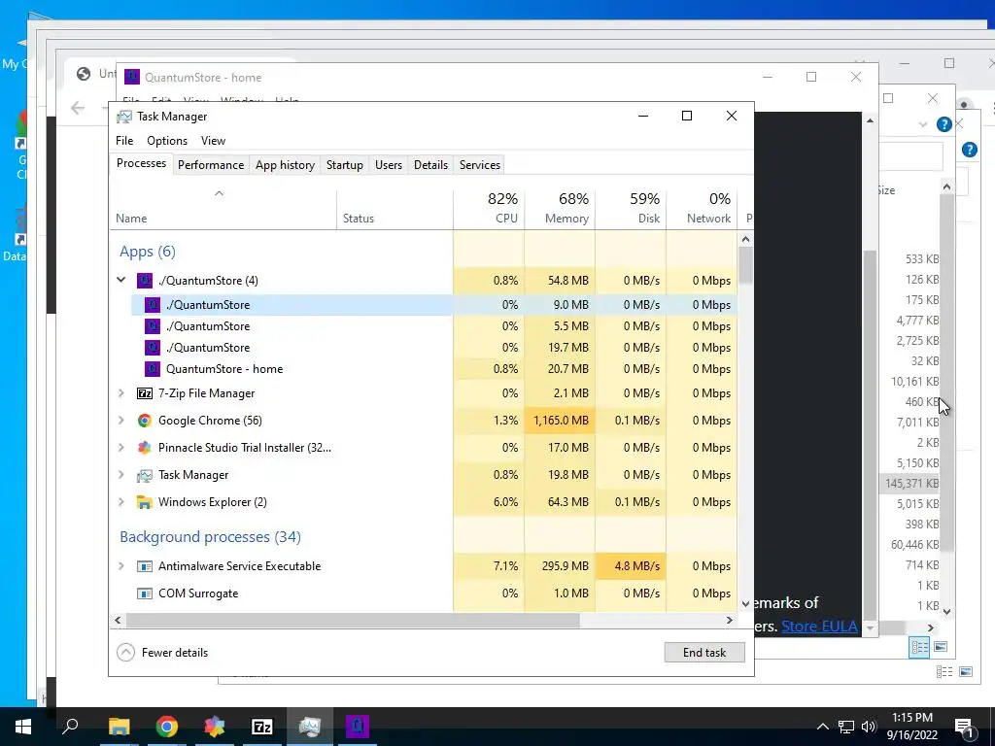This screenshot has height=746, width=995.
Task: Click the QuantumStore parent group icon
Action: 145,280
